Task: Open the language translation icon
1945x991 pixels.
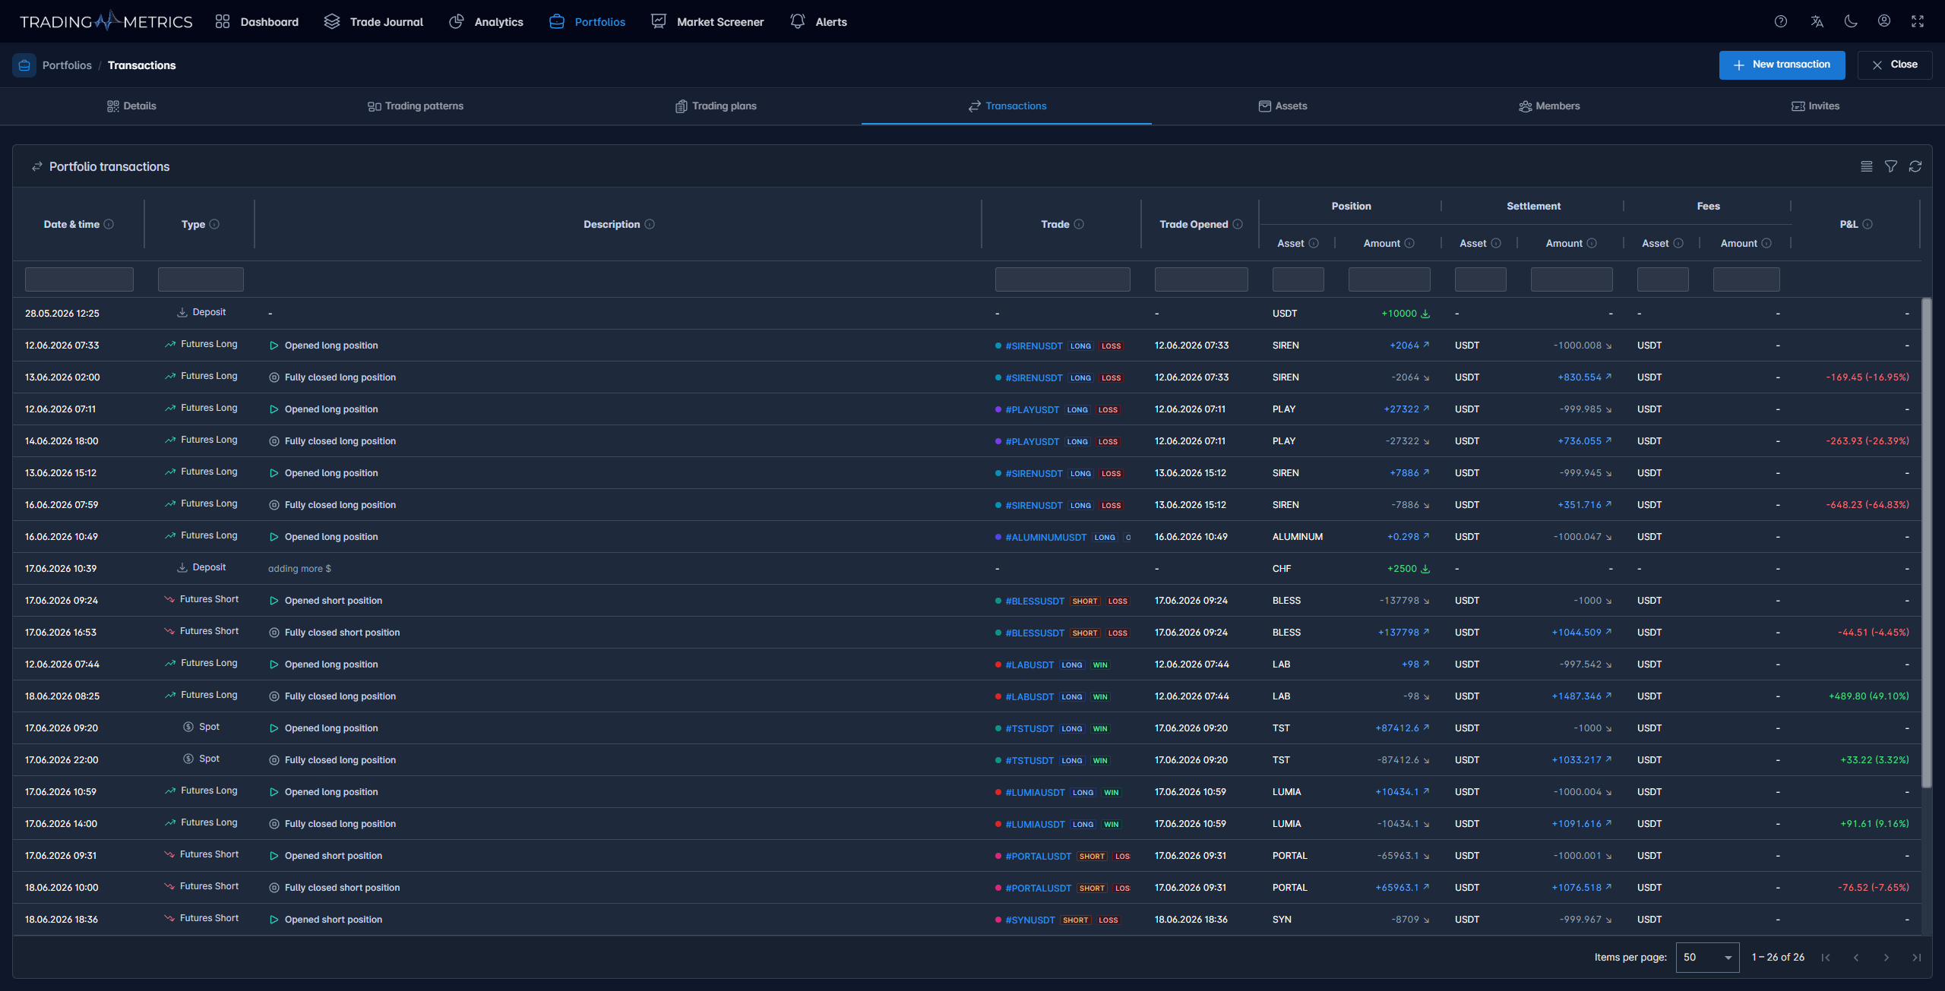Action: [1817, 21]
